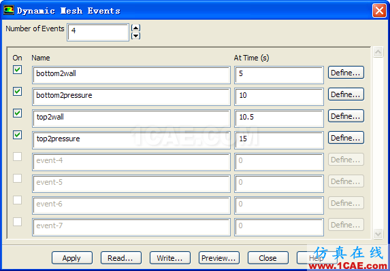This screenshot has width=390, height=271.
Task: Disable the top2wall event checkbox
Action: [18, 113]
